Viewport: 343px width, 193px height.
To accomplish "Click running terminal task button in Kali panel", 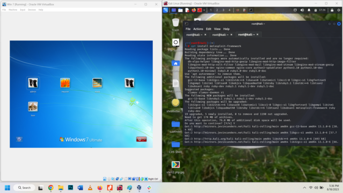I will click(251, 10).
